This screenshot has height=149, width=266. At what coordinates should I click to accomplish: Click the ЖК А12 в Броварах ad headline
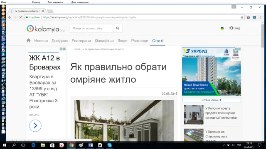[45, 62]
